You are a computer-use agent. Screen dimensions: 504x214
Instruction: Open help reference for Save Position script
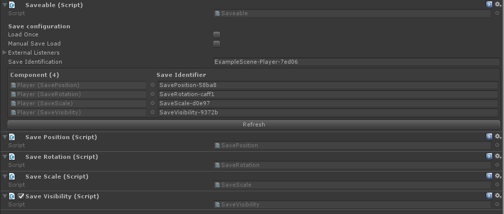tap(489, 137)
